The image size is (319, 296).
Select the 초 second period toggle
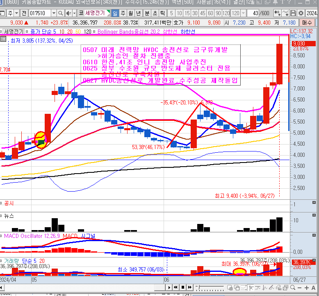(x=155, y=14)
